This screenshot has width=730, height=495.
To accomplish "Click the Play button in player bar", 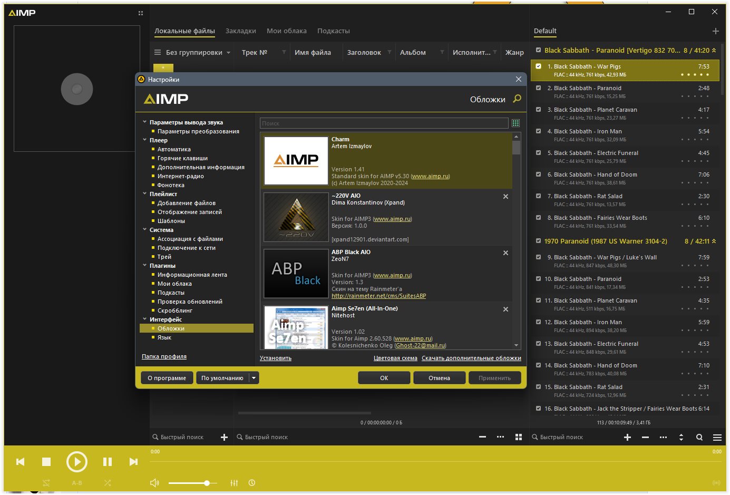I will (77, 462).
